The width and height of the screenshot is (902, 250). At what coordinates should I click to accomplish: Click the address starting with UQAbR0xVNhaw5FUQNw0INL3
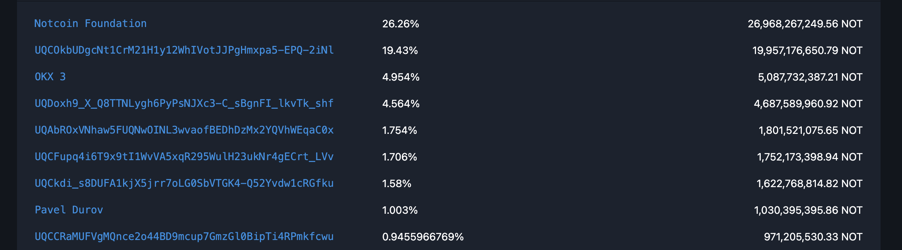(184, 130)
